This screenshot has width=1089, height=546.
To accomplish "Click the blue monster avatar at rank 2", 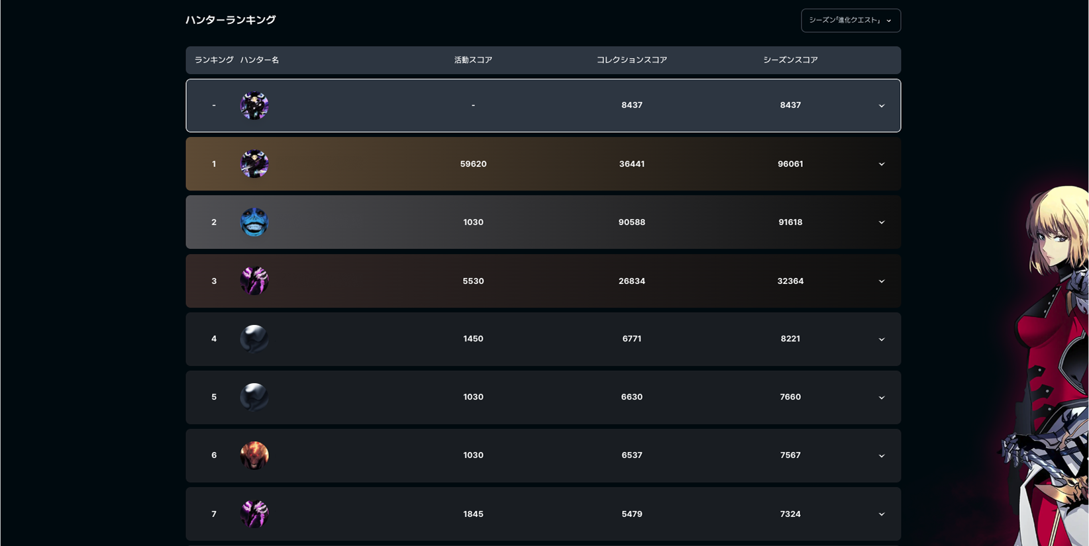I will tap(254, 222).
